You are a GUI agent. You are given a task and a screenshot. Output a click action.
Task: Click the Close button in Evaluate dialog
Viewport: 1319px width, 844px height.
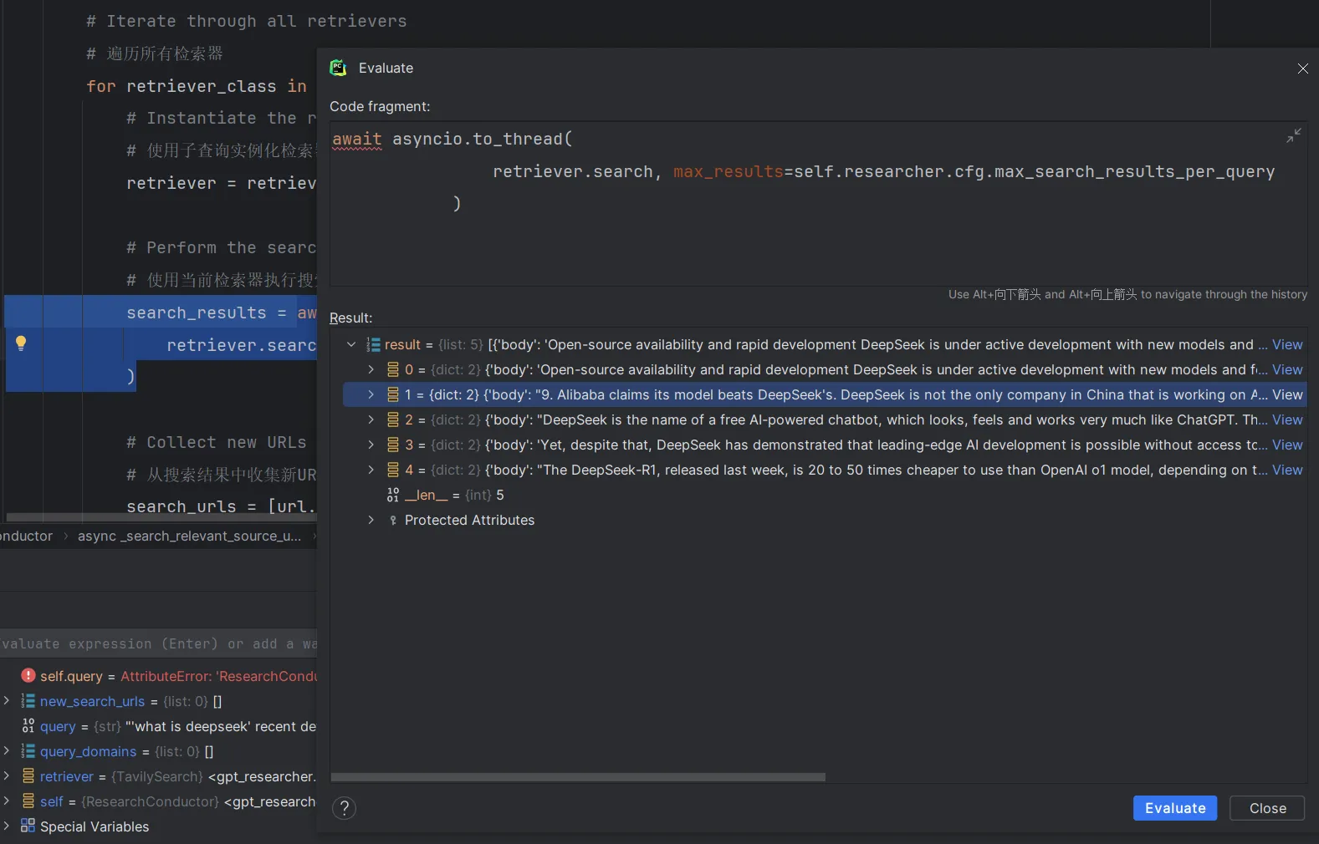pyautogui.click(x=1267, y=808)
